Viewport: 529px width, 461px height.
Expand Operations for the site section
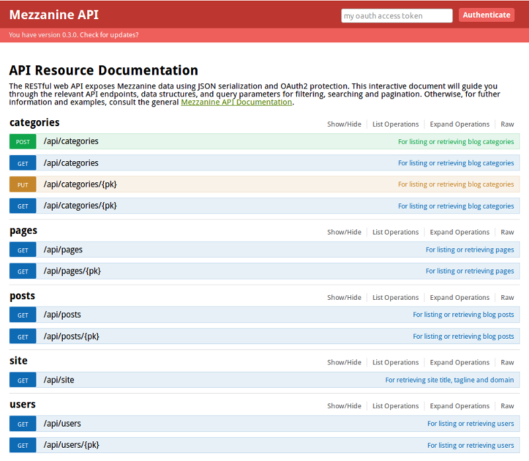[460, 362]
